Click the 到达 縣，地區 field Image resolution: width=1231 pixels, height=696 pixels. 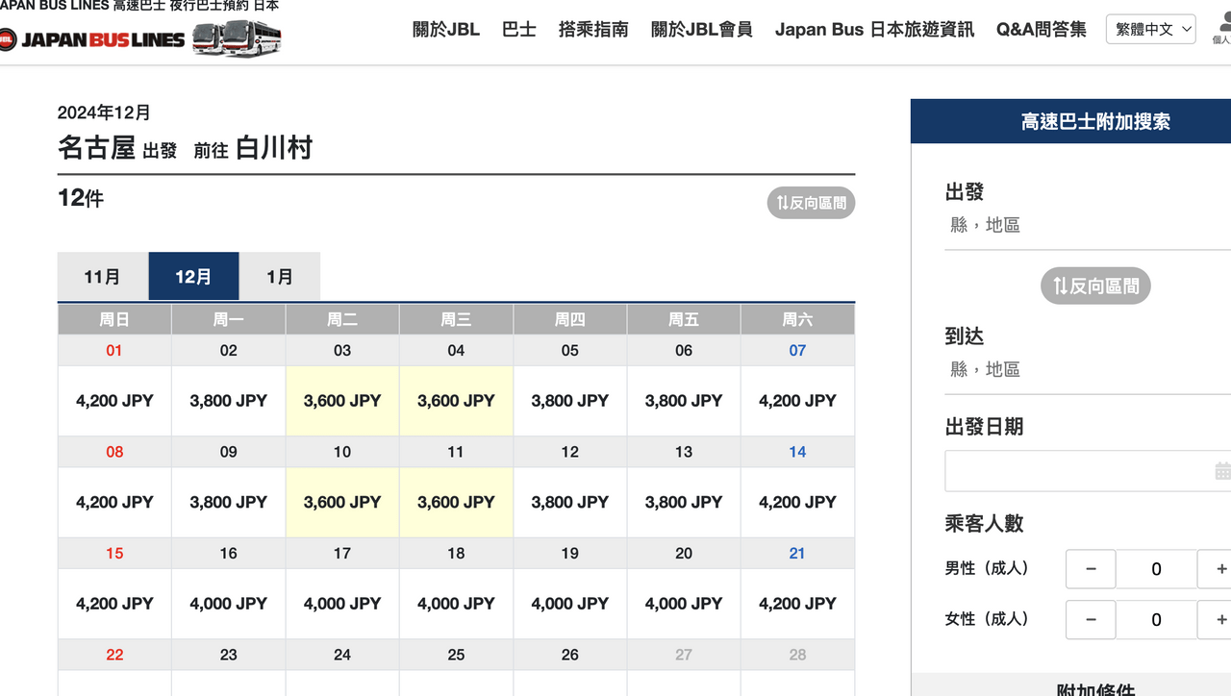coord(1088,369)
